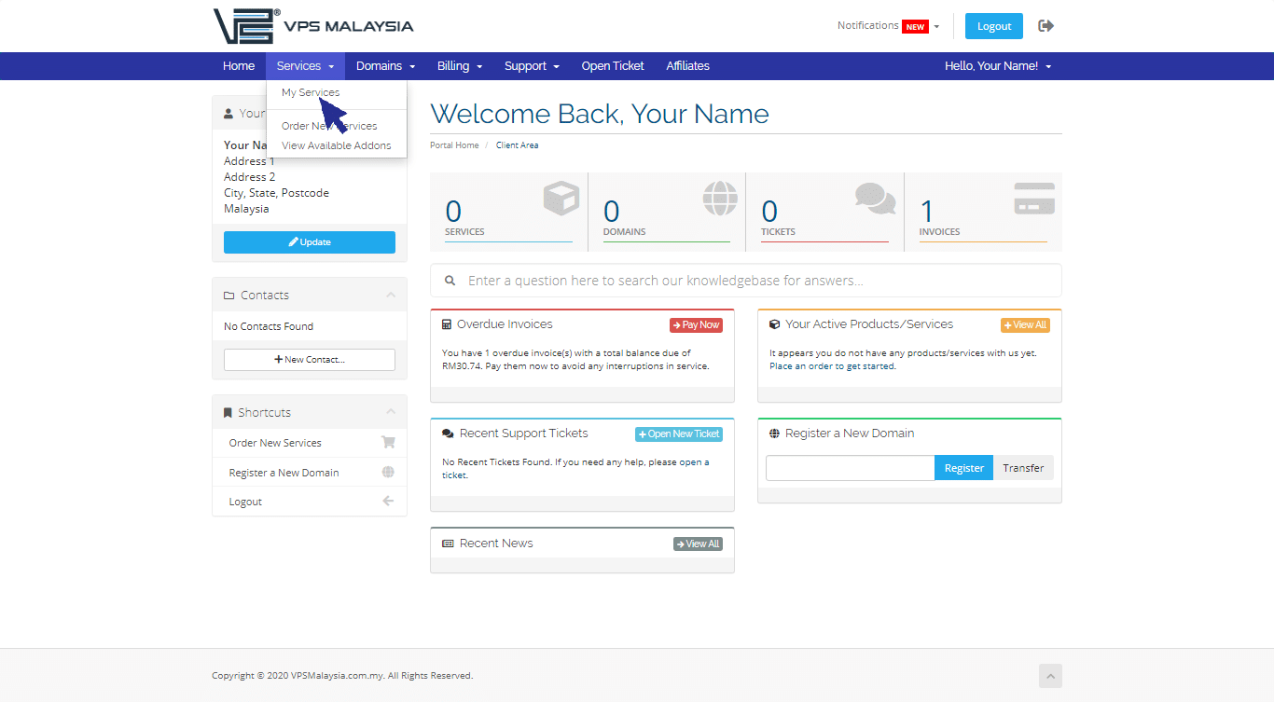Click the globe icon beside Register a New Domain shortcut

388,473
